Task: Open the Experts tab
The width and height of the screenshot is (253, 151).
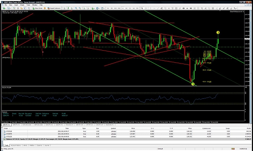Action: point(39,145)
